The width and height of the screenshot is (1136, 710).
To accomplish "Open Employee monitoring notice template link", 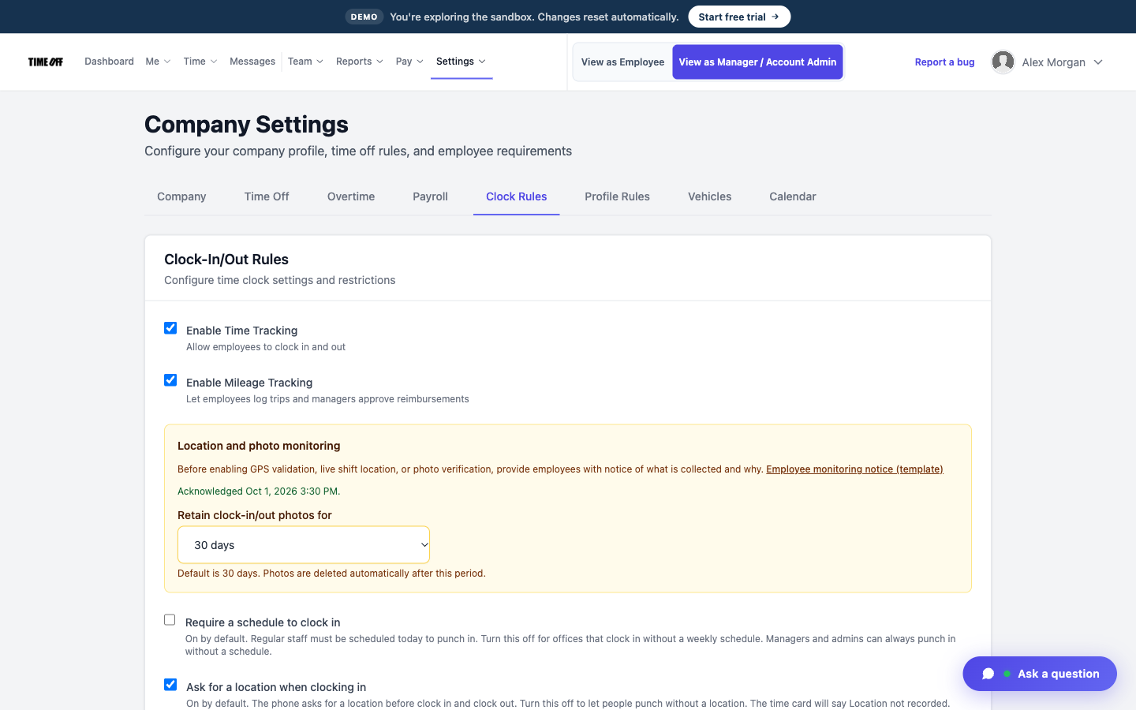I will tap(854, 469).
